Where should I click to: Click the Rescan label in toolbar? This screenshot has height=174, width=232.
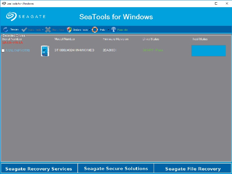14,29
